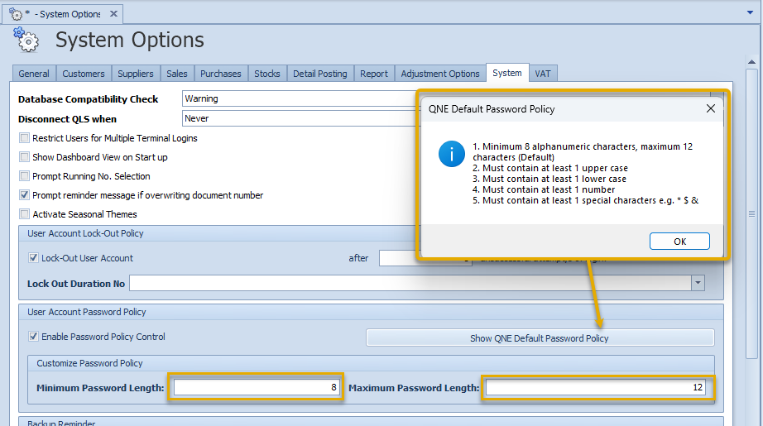Click the Customize Password Policy group header
Viewport: 763px width, 426px height.
click(371, 363)
